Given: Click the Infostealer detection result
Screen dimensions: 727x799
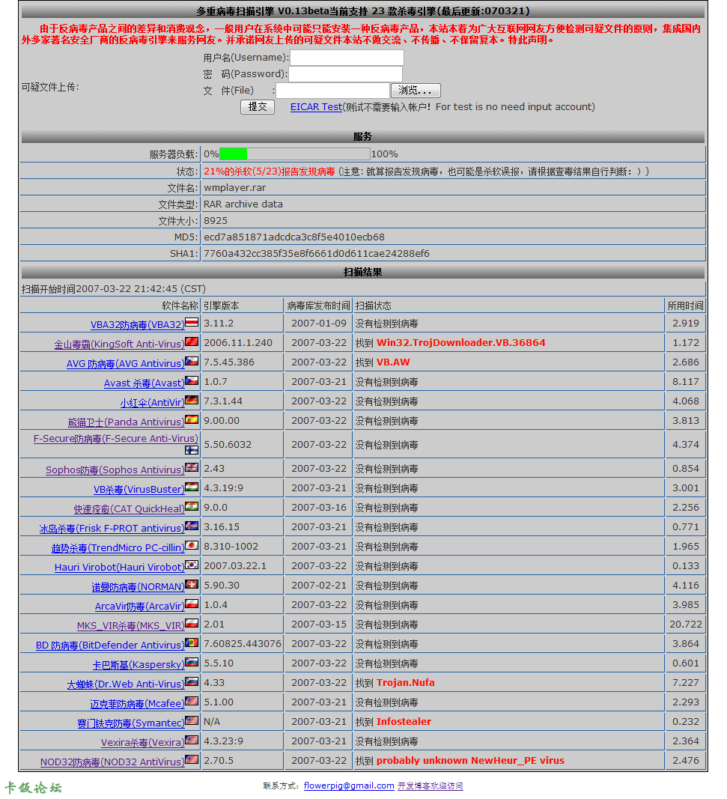Looking at the screenshot, I should click(x=404, y=722).
